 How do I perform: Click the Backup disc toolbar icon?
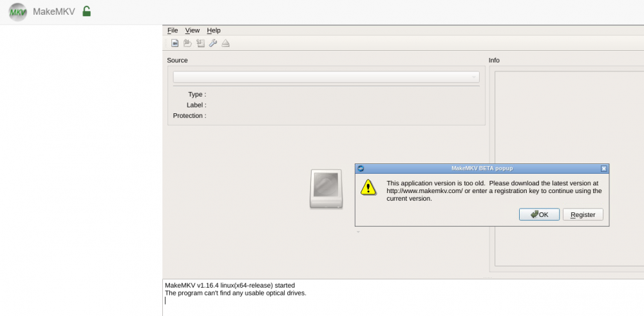[200, 43]
